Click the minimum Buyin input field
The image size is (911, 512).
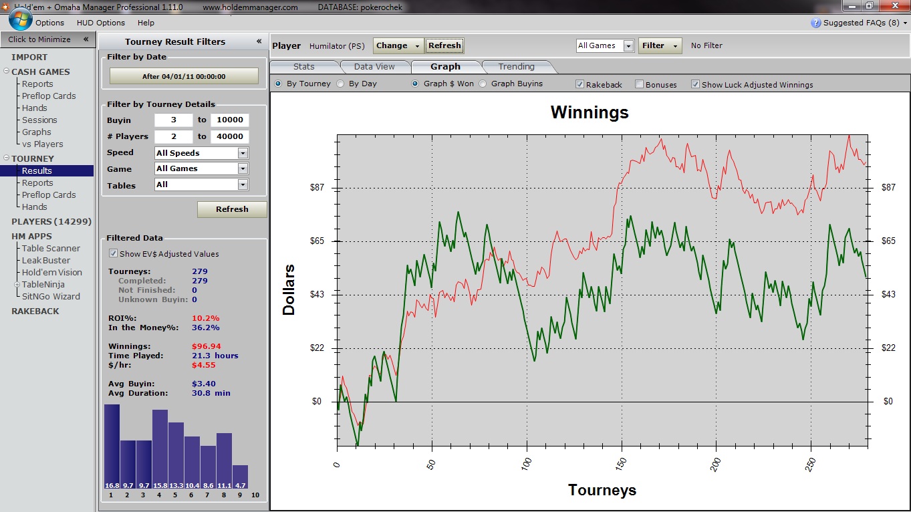173,120
